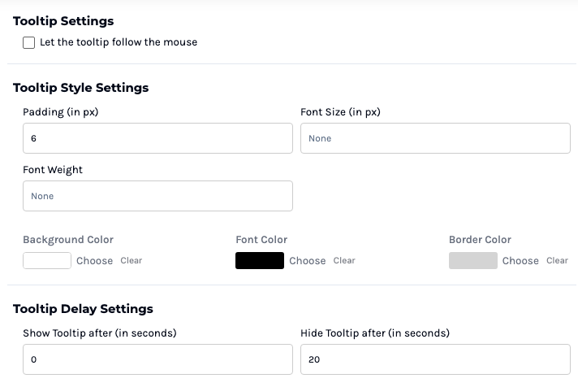This screenshot has width=578, height=387.
Task: Clear the Background Color value
Action: 131,261
